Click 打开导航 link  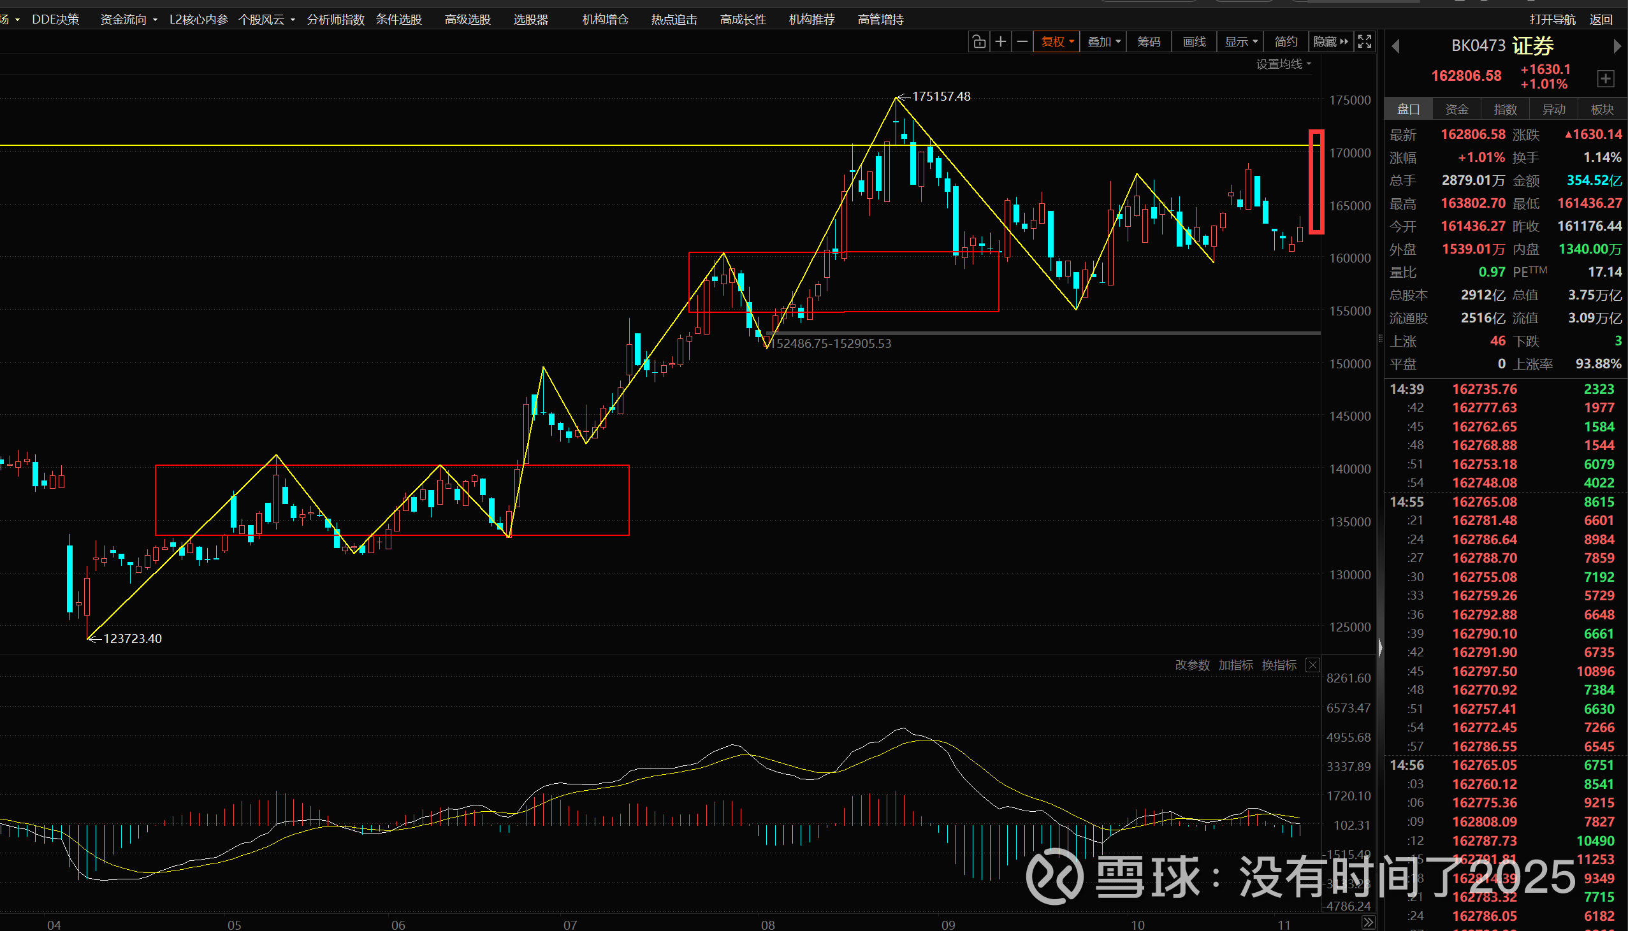pos(1552,20)
